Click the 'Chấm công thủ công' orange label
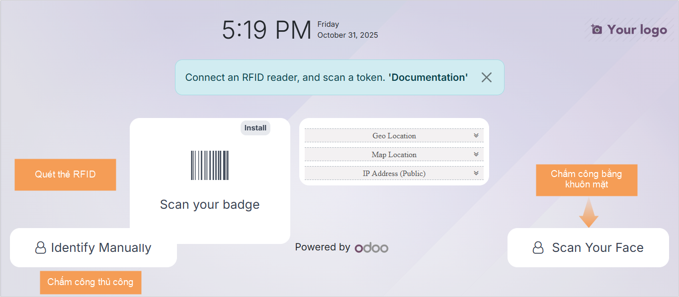 coord(90,282)
